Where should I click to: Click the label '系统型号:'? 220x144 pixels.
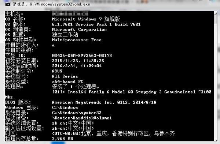(x=16, y=76)
